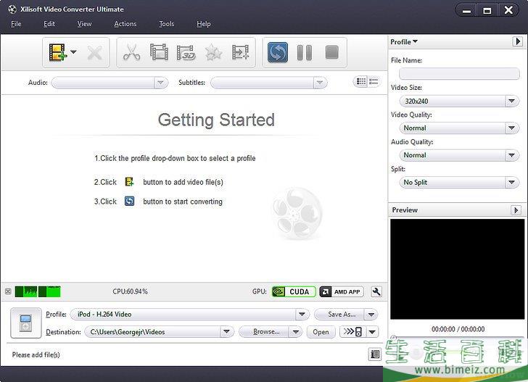Click the Add Output Profile icon
The image size is (528, 382).
pyautogui.click(x=241, y=52)
